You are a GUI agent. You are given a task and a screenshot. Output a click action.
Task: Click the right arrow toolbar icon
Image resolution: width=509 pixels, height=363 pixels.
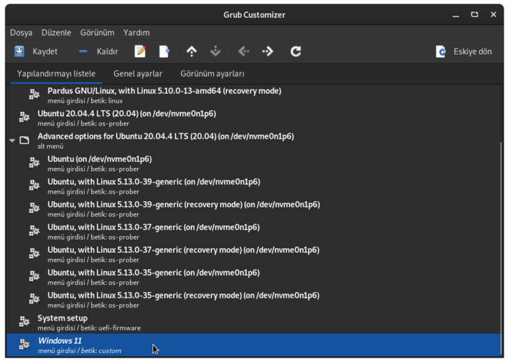tap(268, 51)
